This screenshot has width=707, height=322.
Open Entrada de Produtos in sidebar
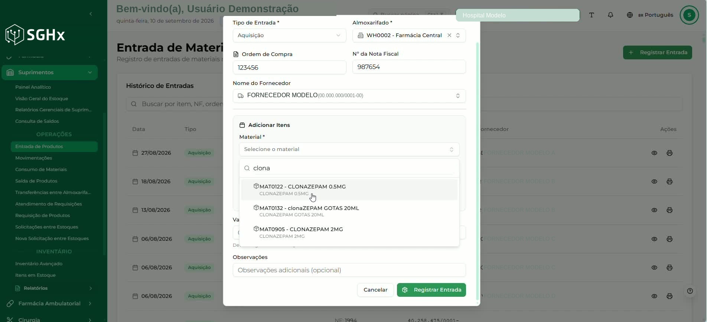pos(54,147)
